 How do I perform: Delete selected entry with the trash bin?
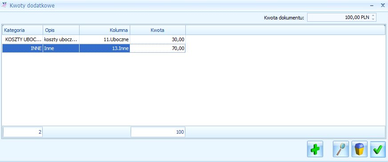pos(359,149)
